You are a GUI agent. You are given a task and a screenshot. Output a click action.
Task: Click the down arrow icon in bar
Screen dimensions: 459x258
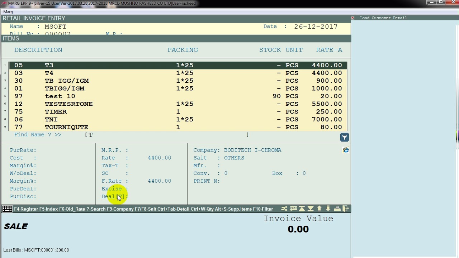(328, 209)
